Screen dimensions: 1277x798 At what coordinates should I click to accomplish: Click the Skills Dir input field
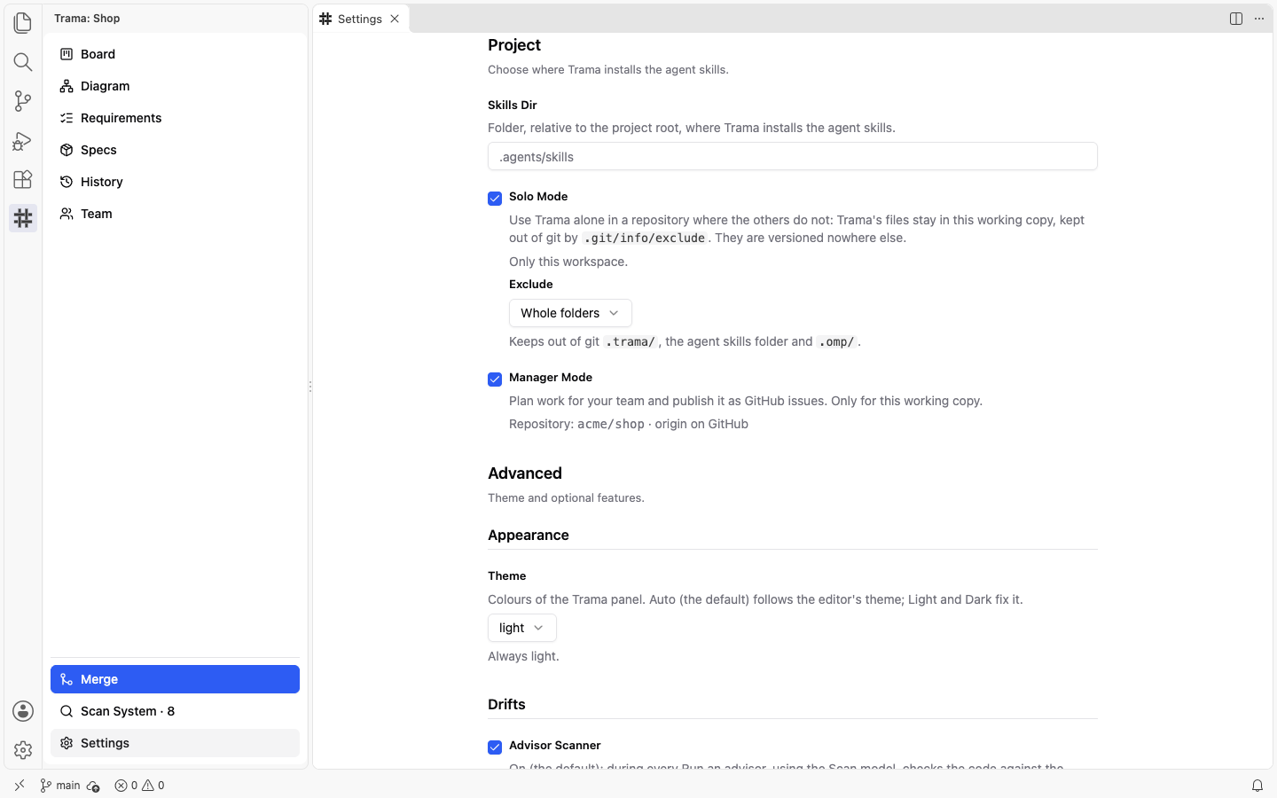[x=793, y=156]
